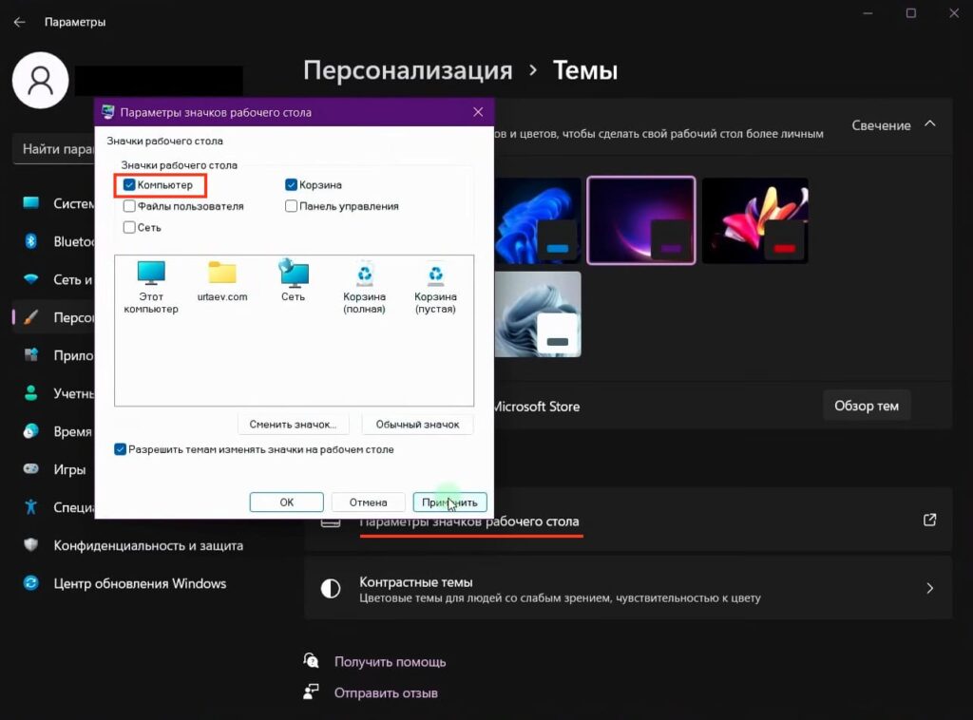Open 'Центр обновления Windows' in sidebar
973x720 pixels.
140,583
